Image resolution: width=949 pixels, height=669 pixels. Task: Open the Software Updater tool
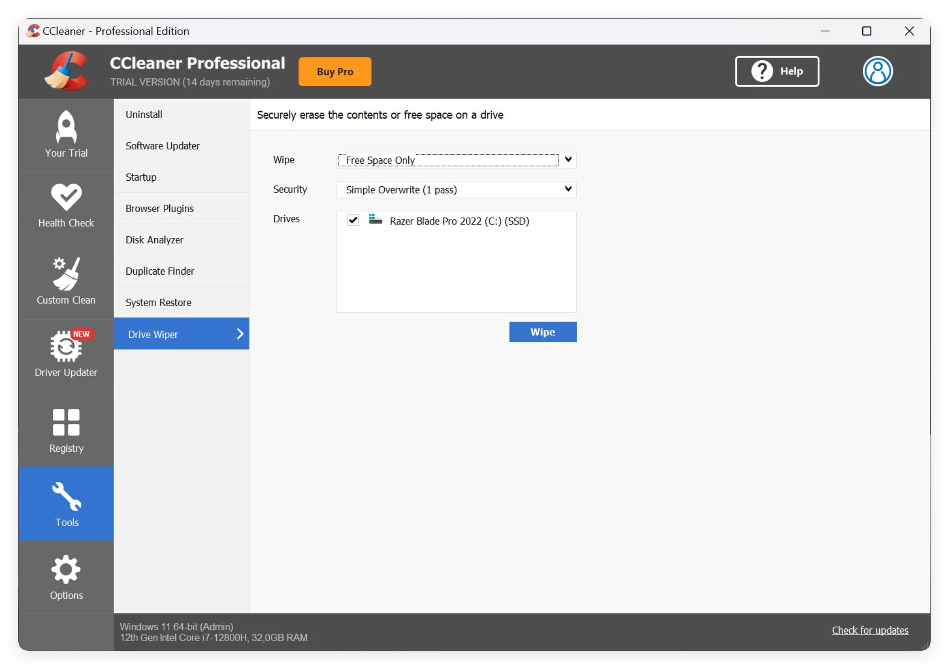(x=181, y=146)
